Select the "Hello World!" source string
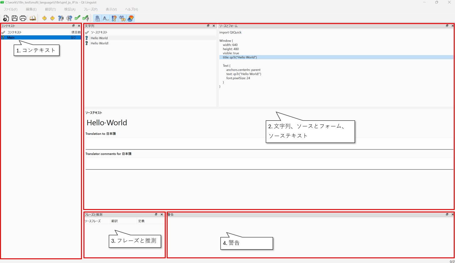 (x=100, y=43)
